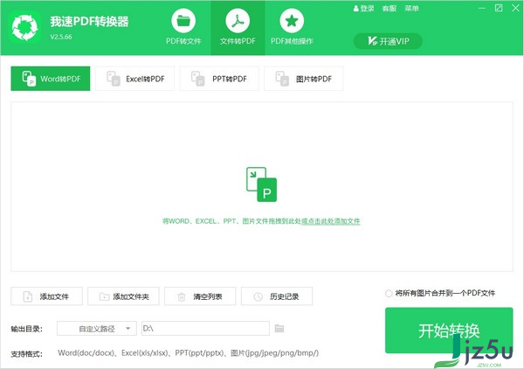
Task: Click the 清空列表 button
Action: [200, 296]
